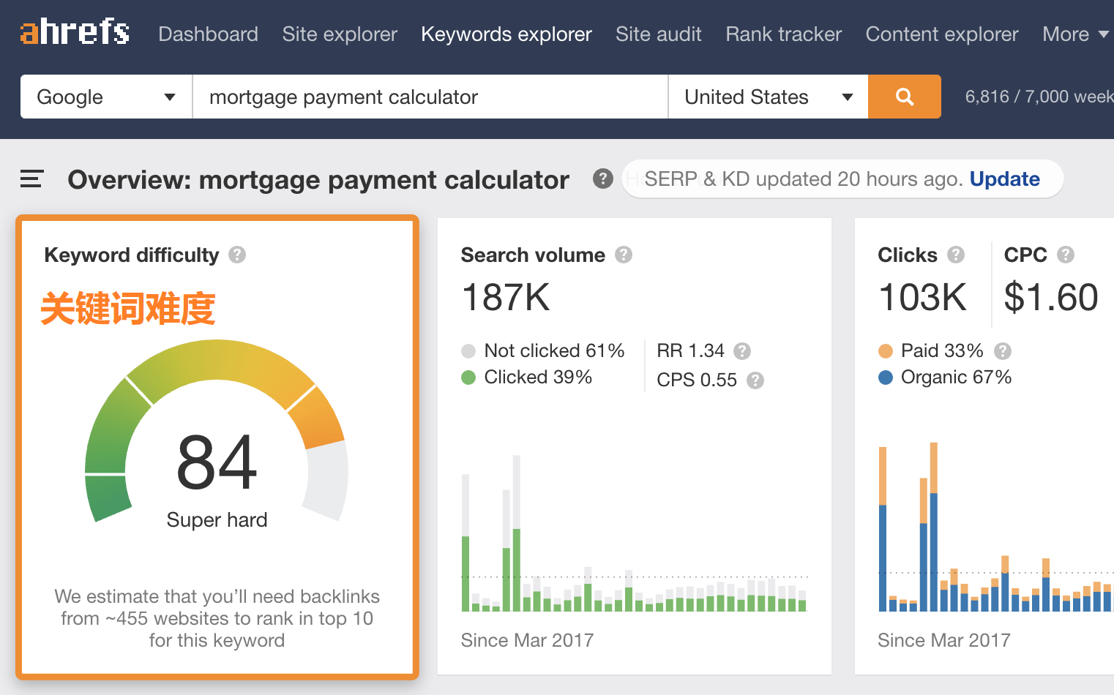Click the mortgage payment calculator search field
1114x695 pixels.
[x=429, y=96]
